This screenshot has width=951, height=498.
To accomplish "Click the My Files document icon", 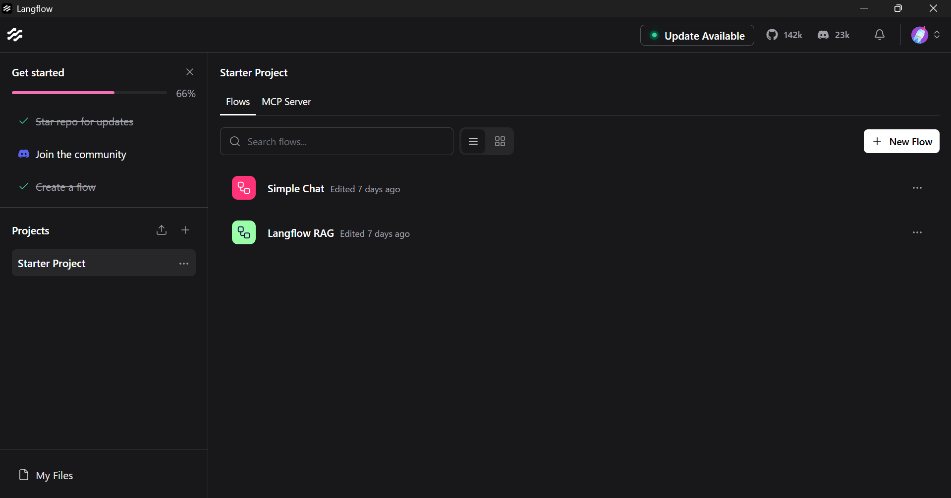I will (x=24, y=475).
